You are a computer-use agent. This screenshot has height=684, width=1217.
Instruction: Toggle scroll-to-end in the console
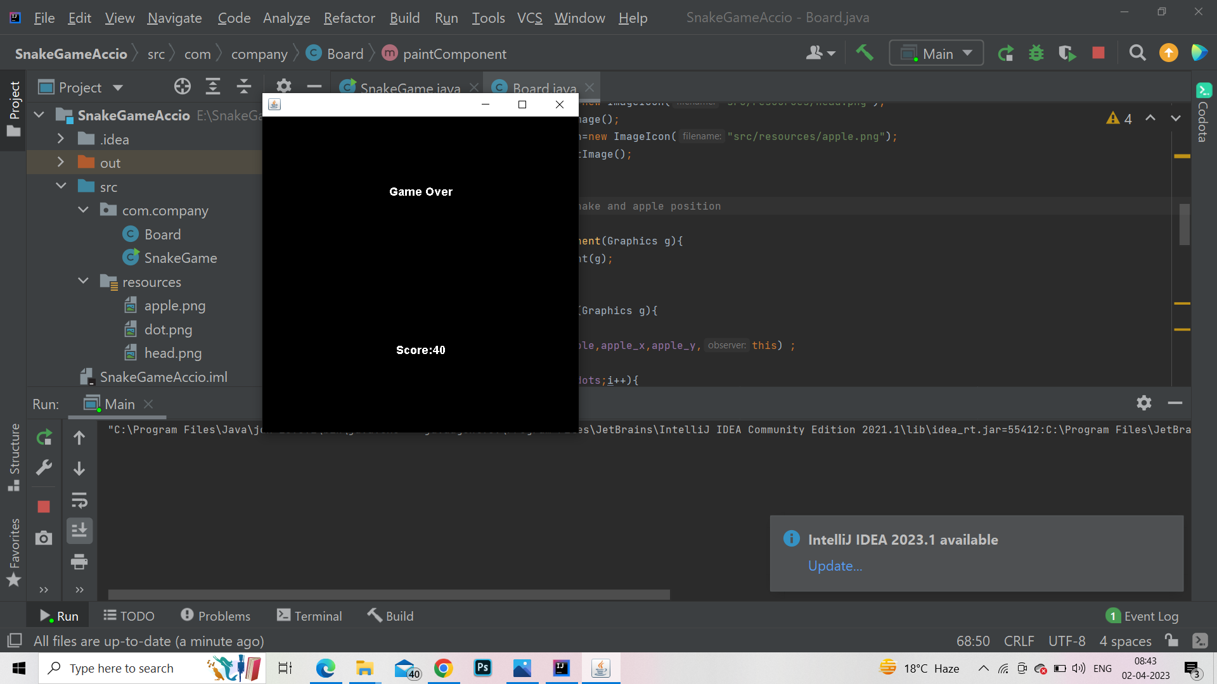pos(79,531)
